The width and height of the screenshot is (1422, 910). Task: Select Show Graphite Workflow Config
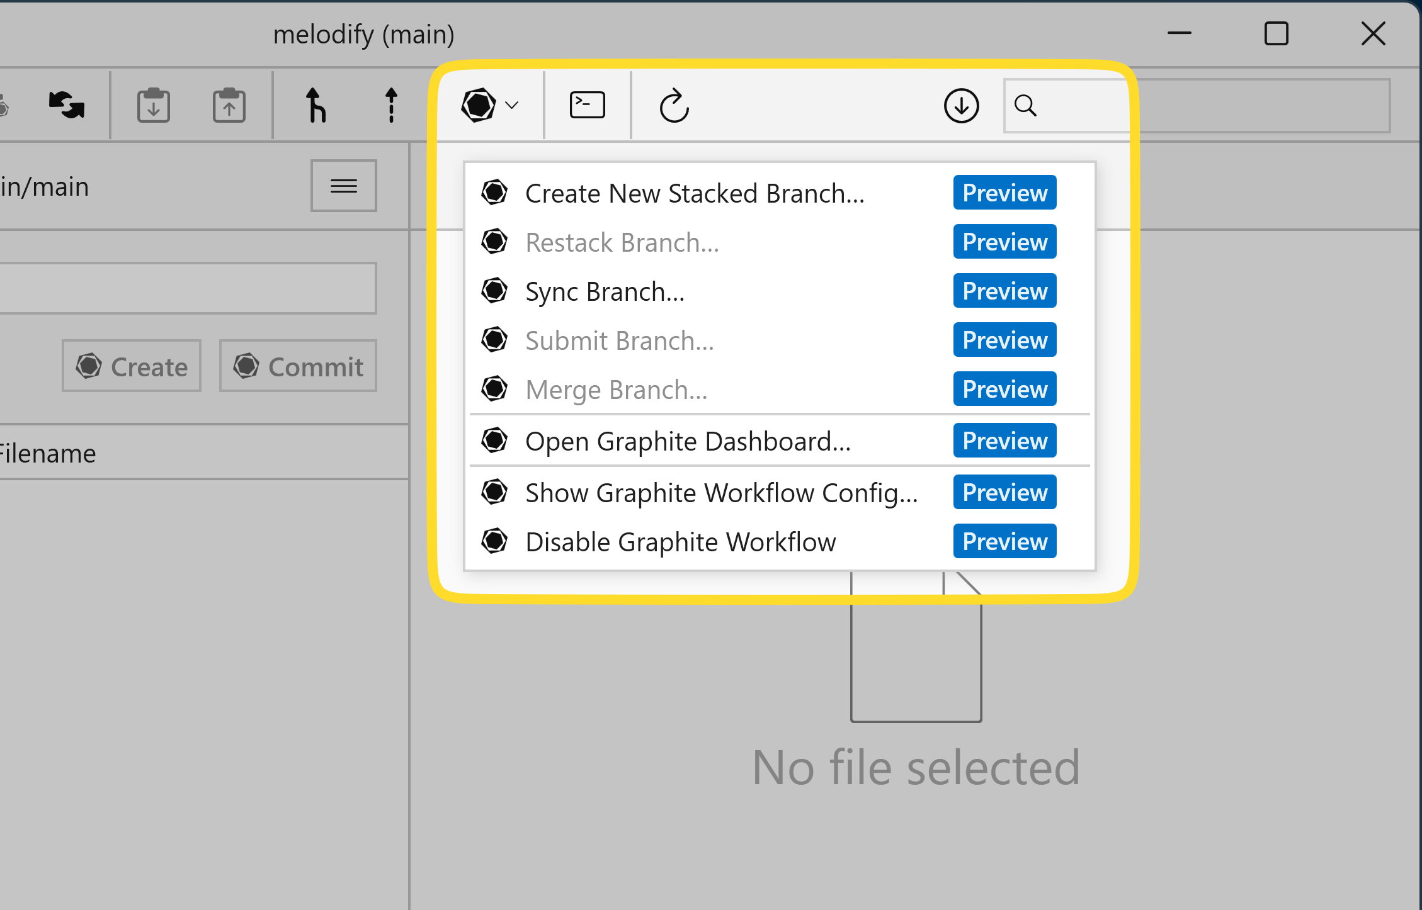pyautogui.click(x=721, y=493)
